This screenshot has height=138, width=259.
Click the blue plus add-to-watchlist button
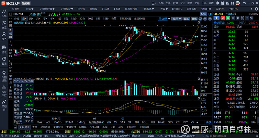pos(217,18)
